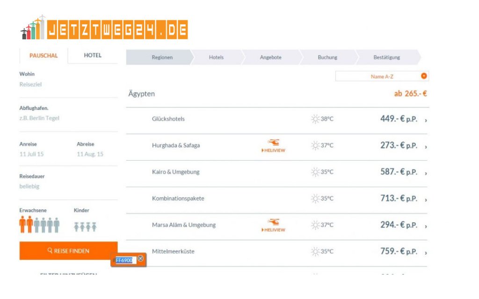Select the sixth adult figure under Erwachsene

[57, 225]
